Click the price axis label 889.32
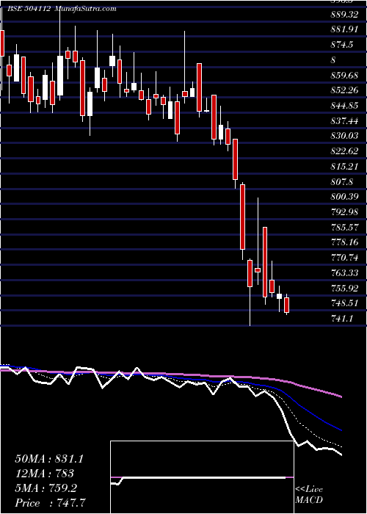Image resolution: width=367 pixels, height=514 pixels. coord(344,15)
